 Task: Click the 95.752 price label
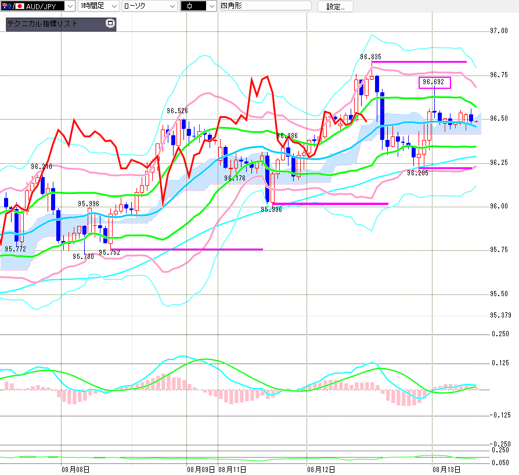click(x=109, y=253)
